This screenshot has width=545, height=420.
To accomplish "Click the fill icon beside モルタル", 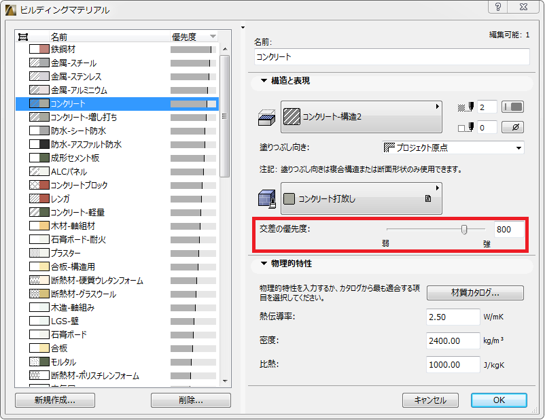I will 39,362.
